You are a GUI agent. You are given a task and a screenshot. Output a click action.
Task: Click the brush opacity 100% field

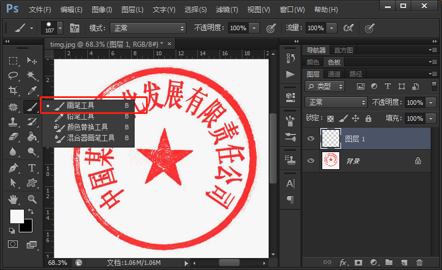[238, 28]
